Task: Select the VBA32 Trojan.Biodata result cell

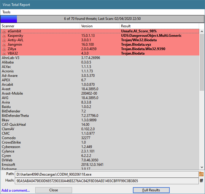Action: click(x=133, y=53)
